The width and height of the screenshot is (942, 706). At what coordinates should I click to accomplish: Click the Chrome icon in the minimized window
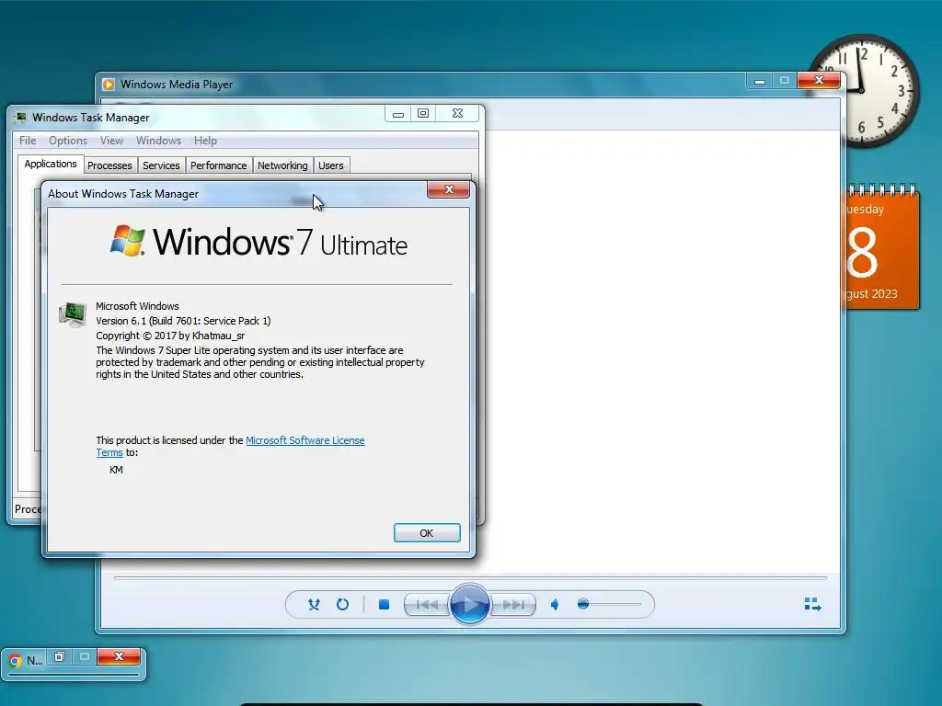tap(15, 660)
